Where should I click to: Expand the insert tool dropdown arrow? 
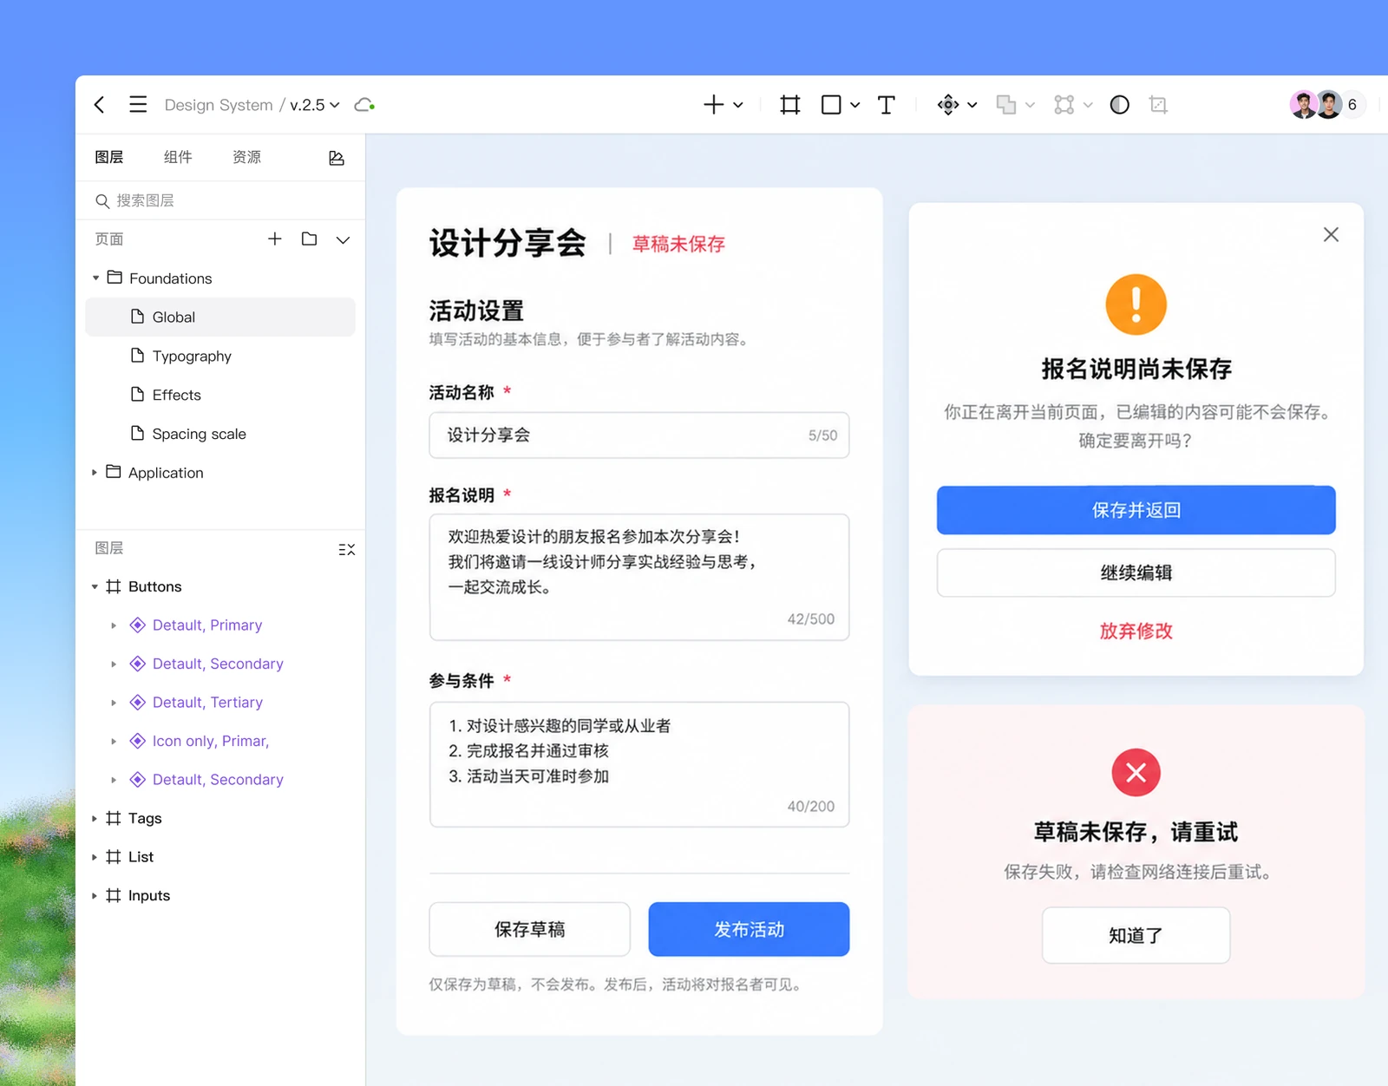point(738,105)
